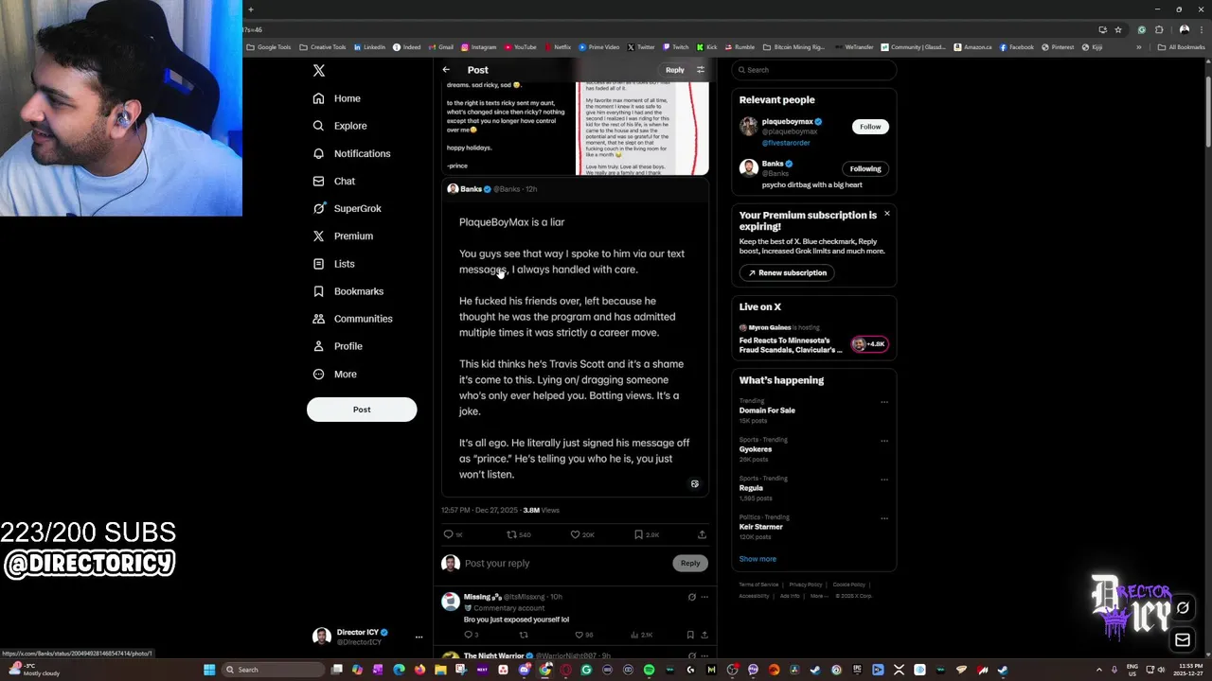Click Show more under What's happening
Viewport: 1212px width, 681px height.
(757, 559)
